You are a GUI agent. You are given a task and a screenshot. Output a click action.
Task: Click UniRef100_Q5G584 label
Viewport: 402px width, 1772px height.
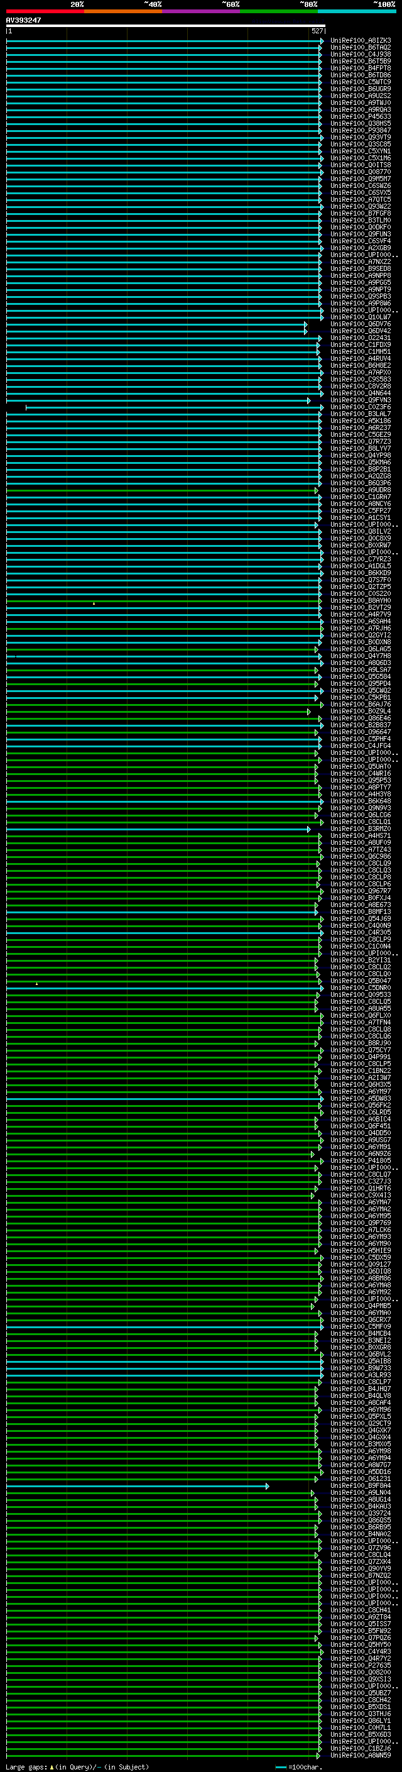tap(361, 677)
